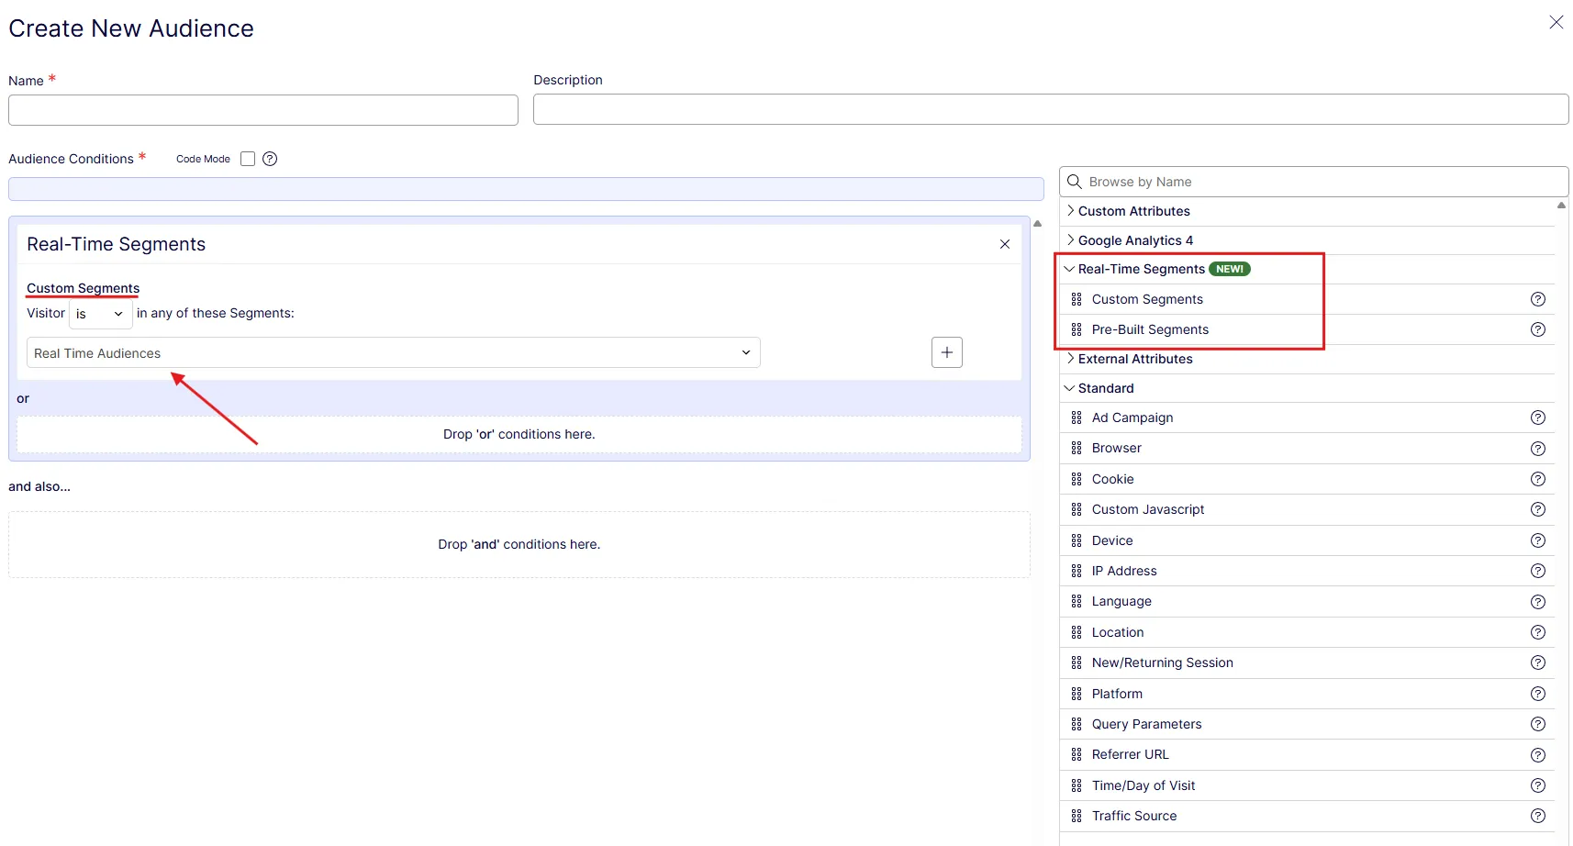Screen dimensions: 1573x846
Task: Open help for Platform
Action: tap(1538, 694)
